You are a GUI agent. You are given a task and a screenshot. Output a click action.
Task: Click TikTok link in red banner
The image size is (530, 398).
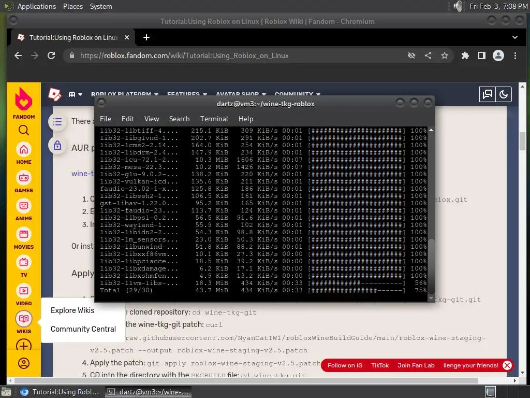pyautogui.click(x=380, y=365)
